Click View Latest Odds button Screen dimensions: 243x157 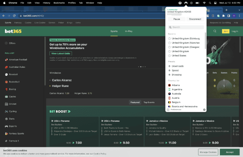(61, 53)
